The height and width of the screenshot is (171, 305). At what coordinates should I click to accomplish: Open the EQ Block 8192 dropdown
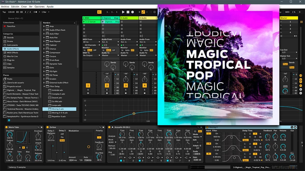(x=112, y=143)
